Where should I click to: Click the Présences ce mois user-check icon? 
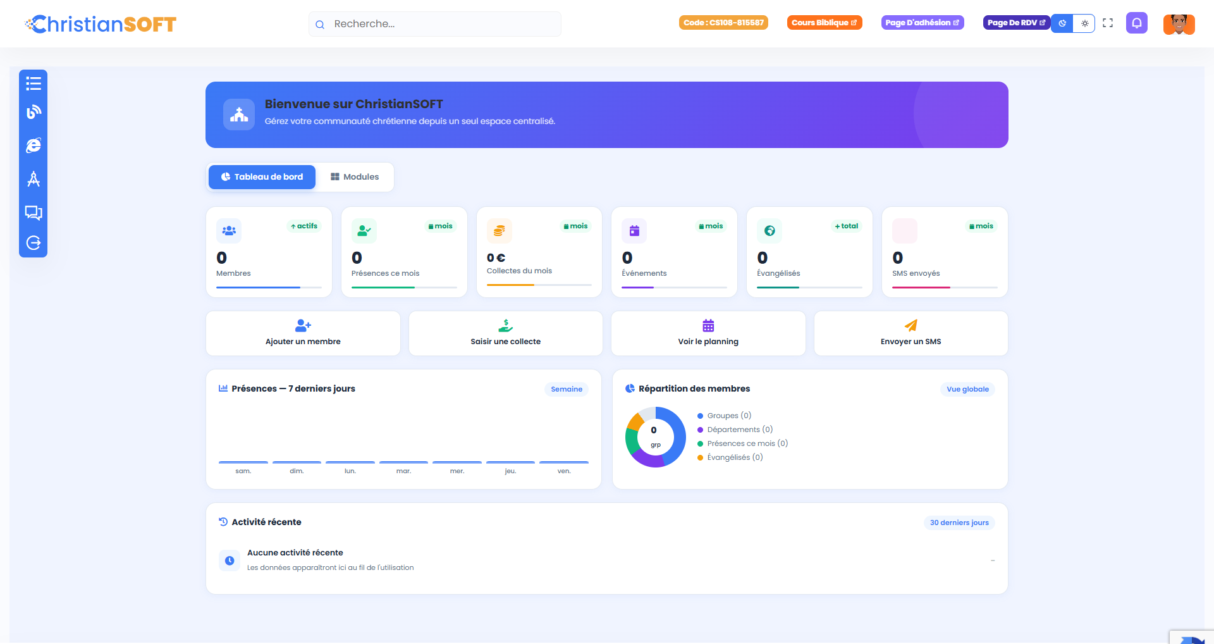[364, 231]
